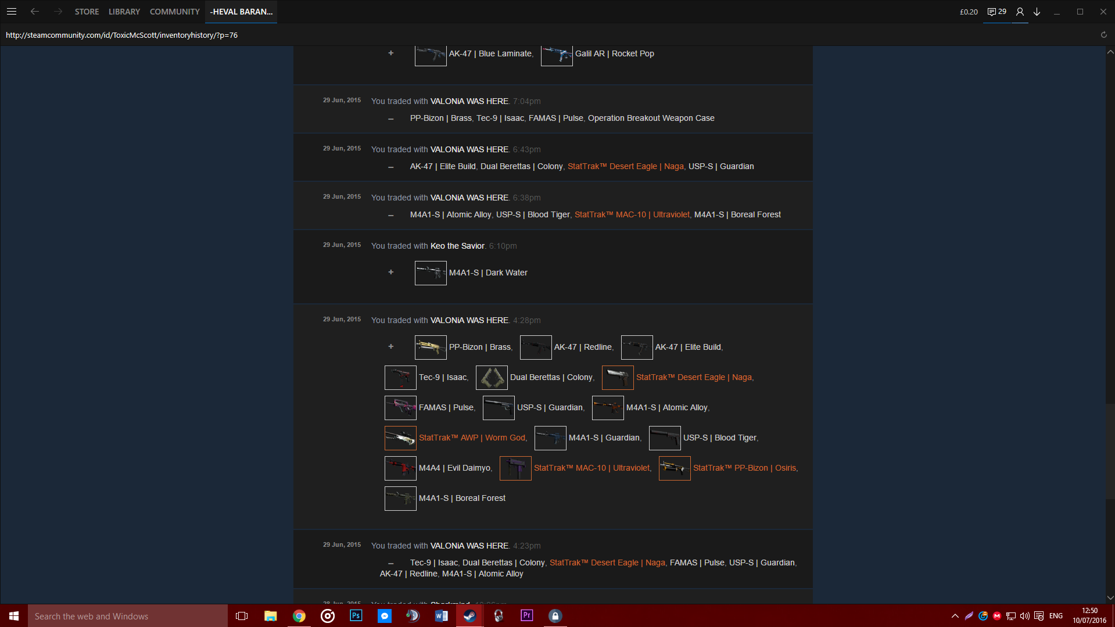Open the 29 notifications chat icon
Screen dimensions: 1115x627
point(996,12)
